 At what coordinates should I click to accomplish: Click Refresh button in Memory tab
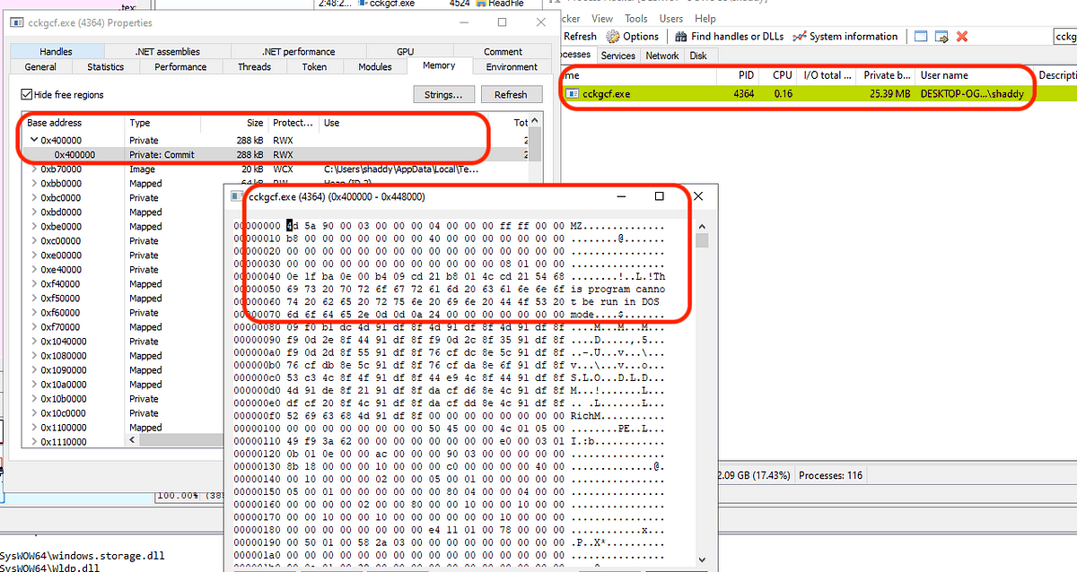pyautogui.click(x=511, y=94)
